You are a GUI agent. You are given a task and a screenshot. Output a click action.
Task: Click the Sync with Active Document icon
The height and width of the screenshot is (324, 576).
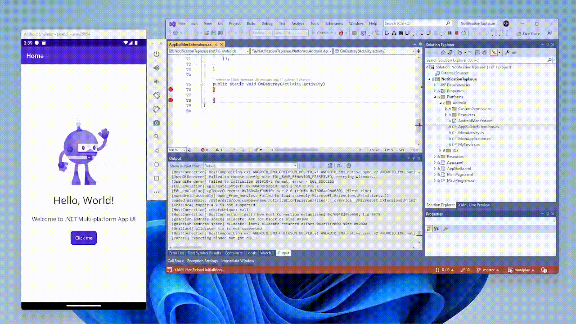[x=470, y=53]
